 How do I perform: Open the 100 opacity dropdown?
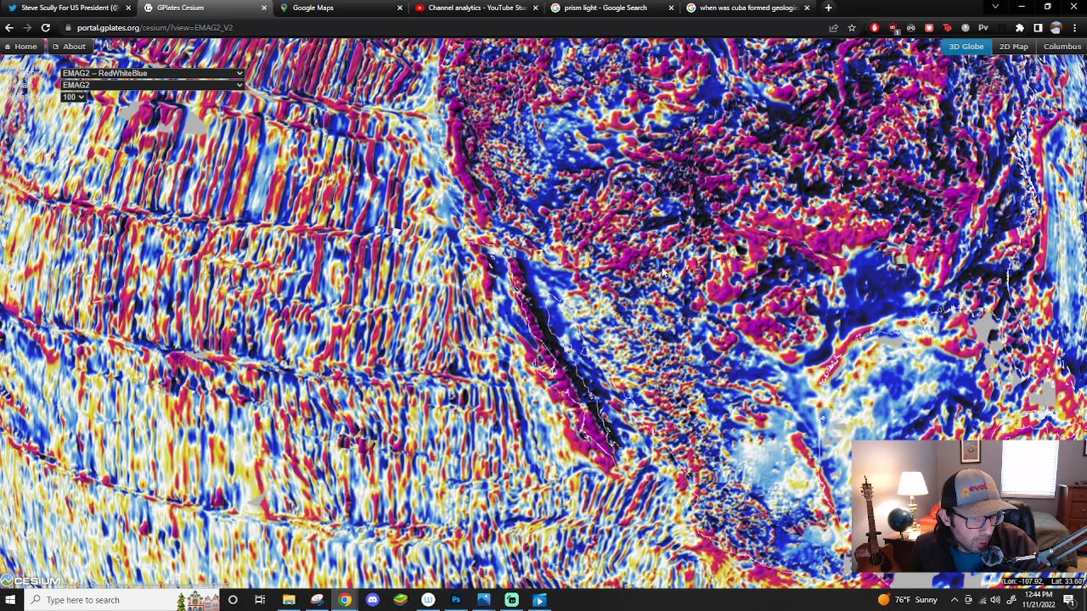(x=73, y=97)
